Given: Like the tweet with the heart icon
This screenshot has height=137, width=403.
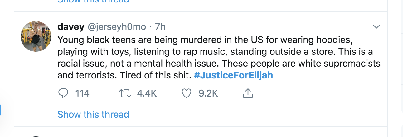Looking at the screenshot, I should pyautogui.click(x=187, y=93).
